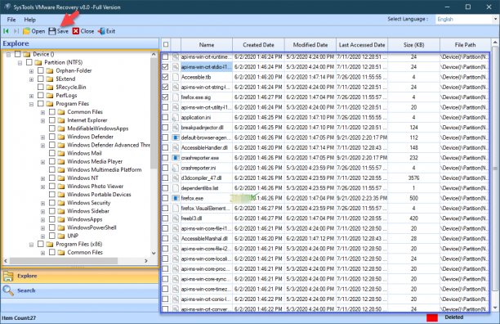Open the File menu
The height and width of the screenshot is (324, 500).
(x=11, y=20)
